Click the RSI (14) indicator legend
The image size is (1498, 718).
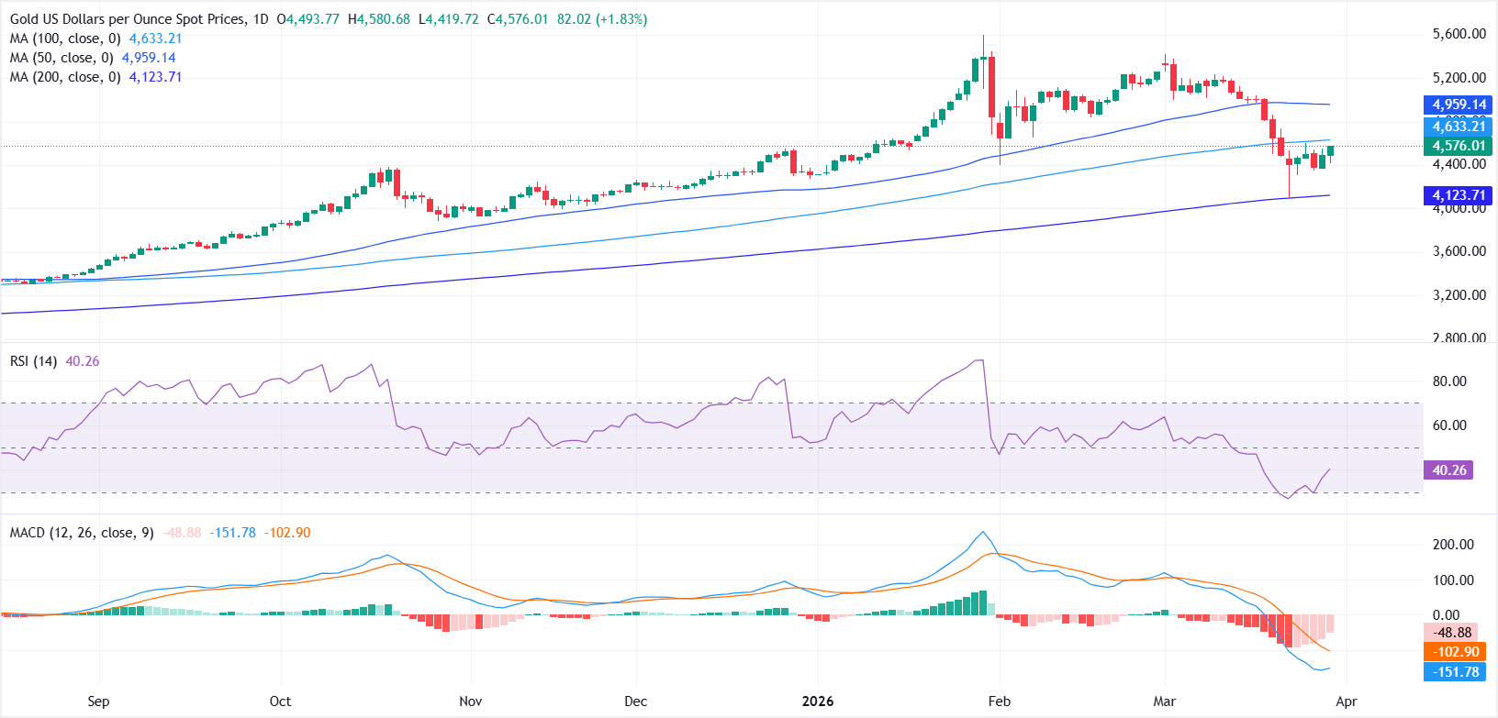point(33,361)
